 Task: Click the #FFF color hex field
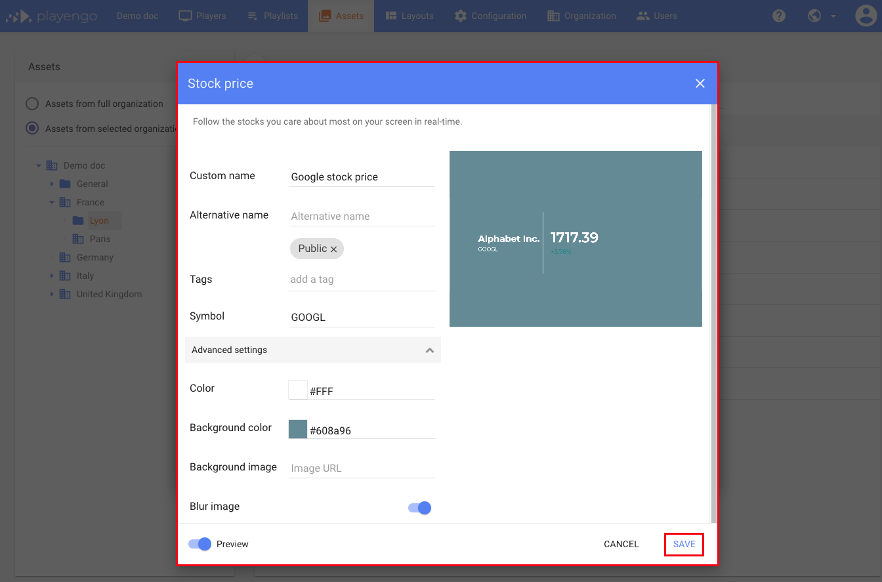point(371,391)
